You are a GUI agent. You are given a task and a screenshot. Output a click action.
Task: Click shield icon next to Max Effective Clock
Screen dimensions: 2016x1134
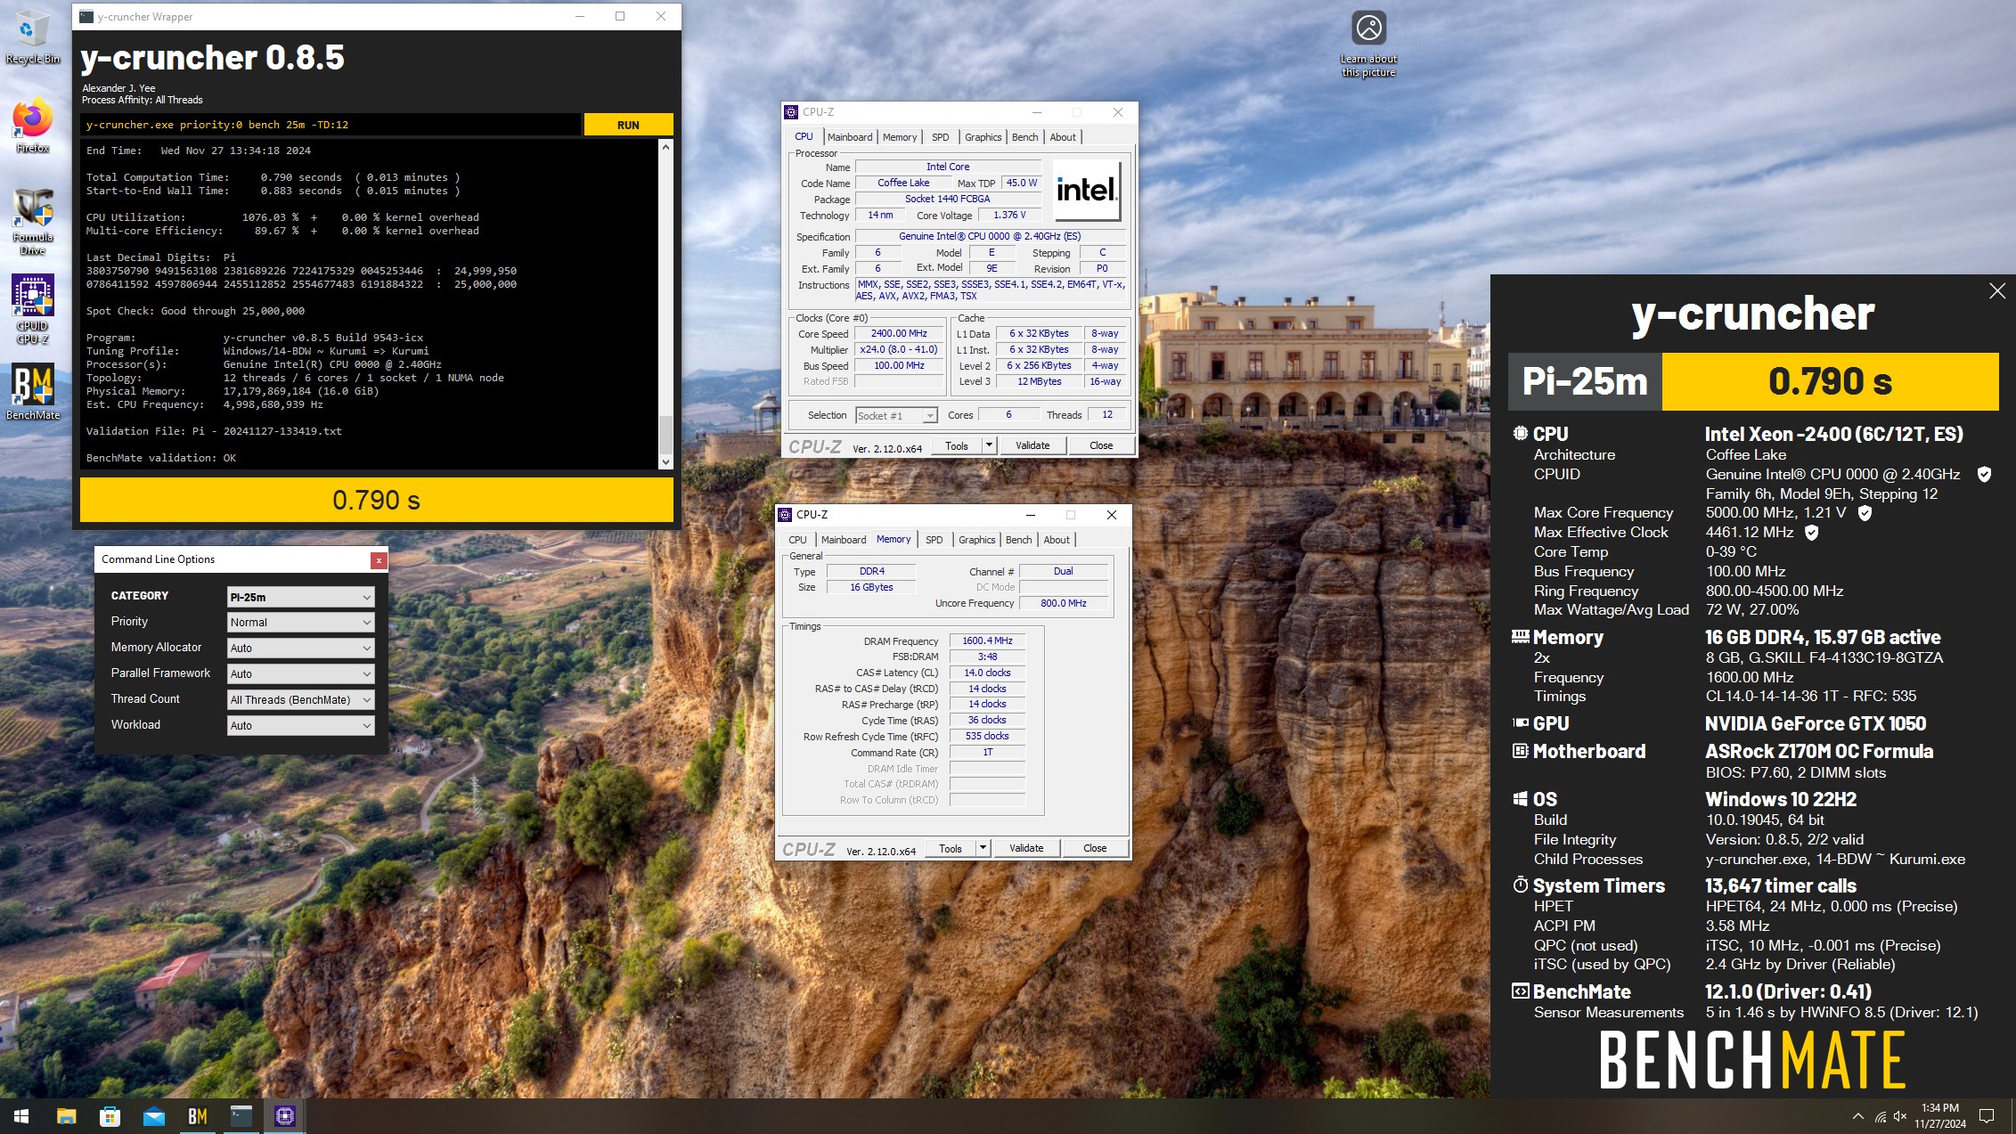point(1811,533)
